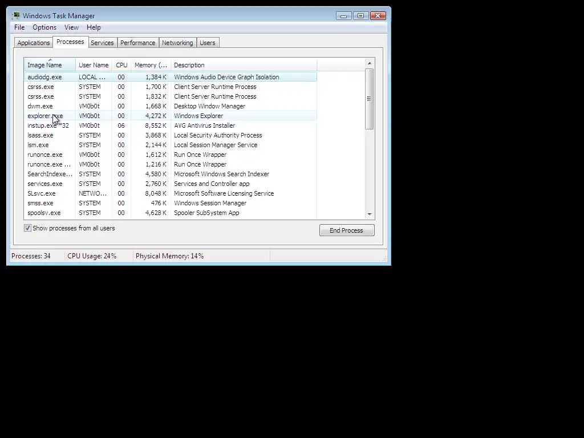Open the Options menu
Image resolution: width=584 pixels, height=438 pixels.
coord(44,27)
